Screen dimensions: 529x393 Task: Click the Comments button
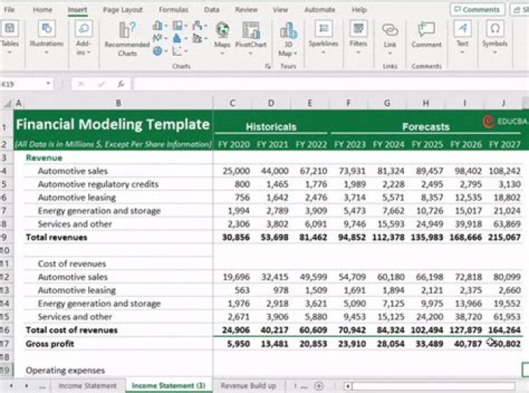(x=477, y=10)
